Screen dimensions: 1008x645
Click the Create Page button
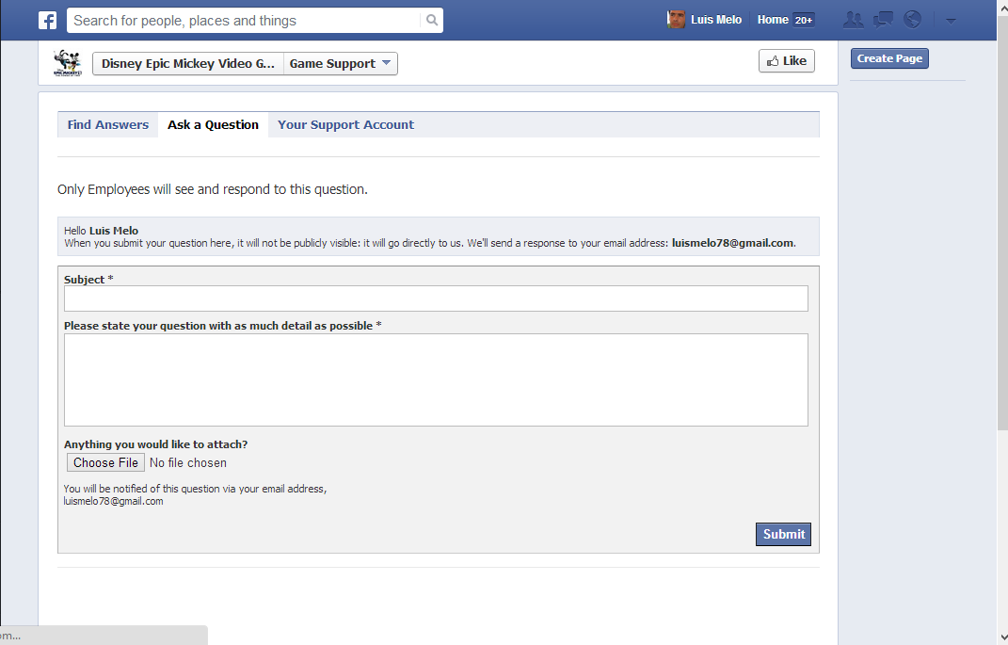tap(889, 58)
